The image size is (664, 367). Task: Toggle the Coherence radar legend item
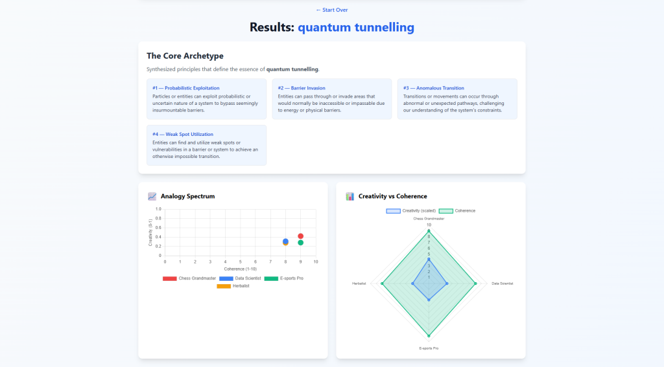pyautogui.click(x=457, y=211)
